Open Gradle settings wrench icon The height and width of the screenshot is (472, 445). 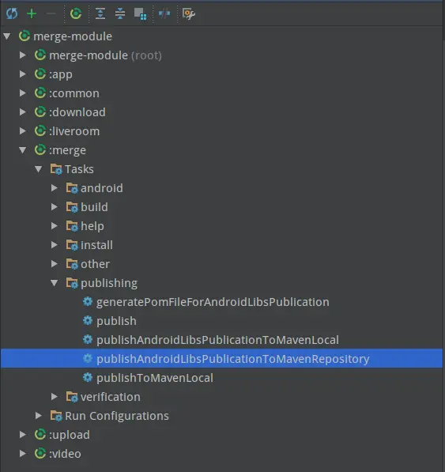pyautogui.click(x=189, y=14)
